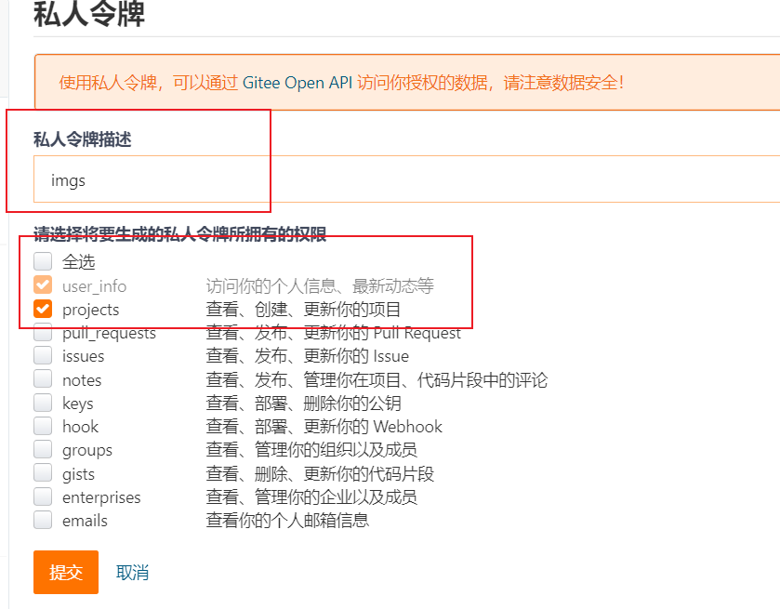Image resolution: width=780 pixels, height=609 pixels.
Task: Click the label text 'notes'
Action: [x=82, y=380]
